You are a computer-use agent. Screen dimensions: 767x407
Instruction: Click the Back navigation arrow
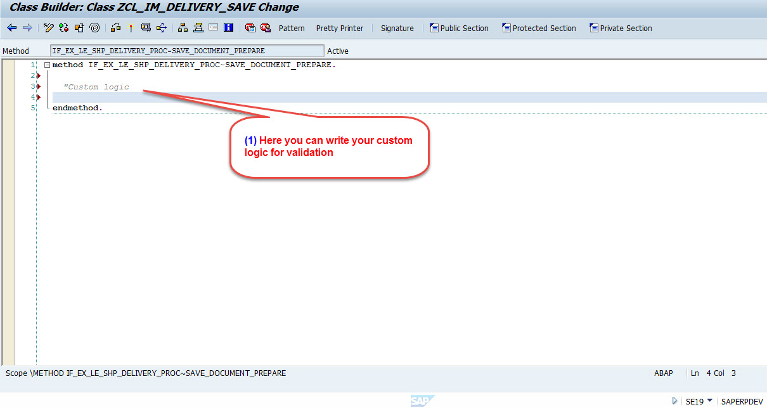click(x=11, y=28)
